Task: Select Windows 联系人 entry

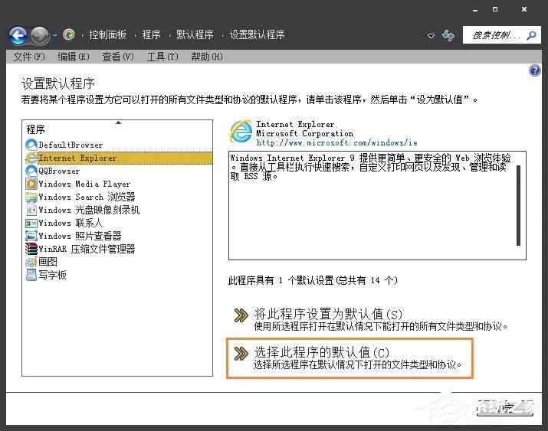Action: click(x=117, y=223)
